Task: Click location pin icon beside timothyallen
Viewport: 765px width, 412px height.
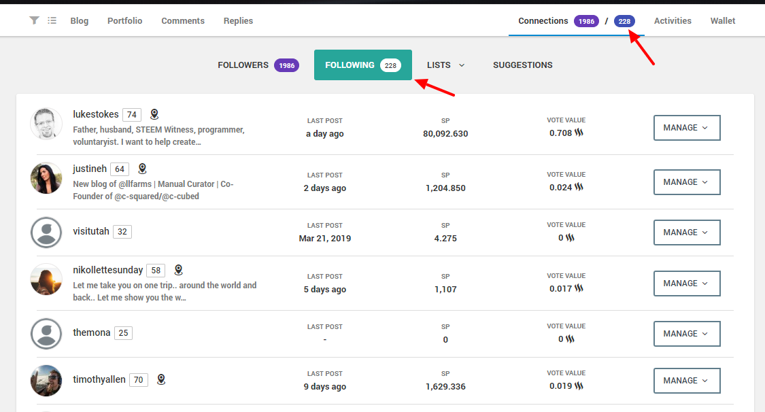Action: [x=161, y=379]
